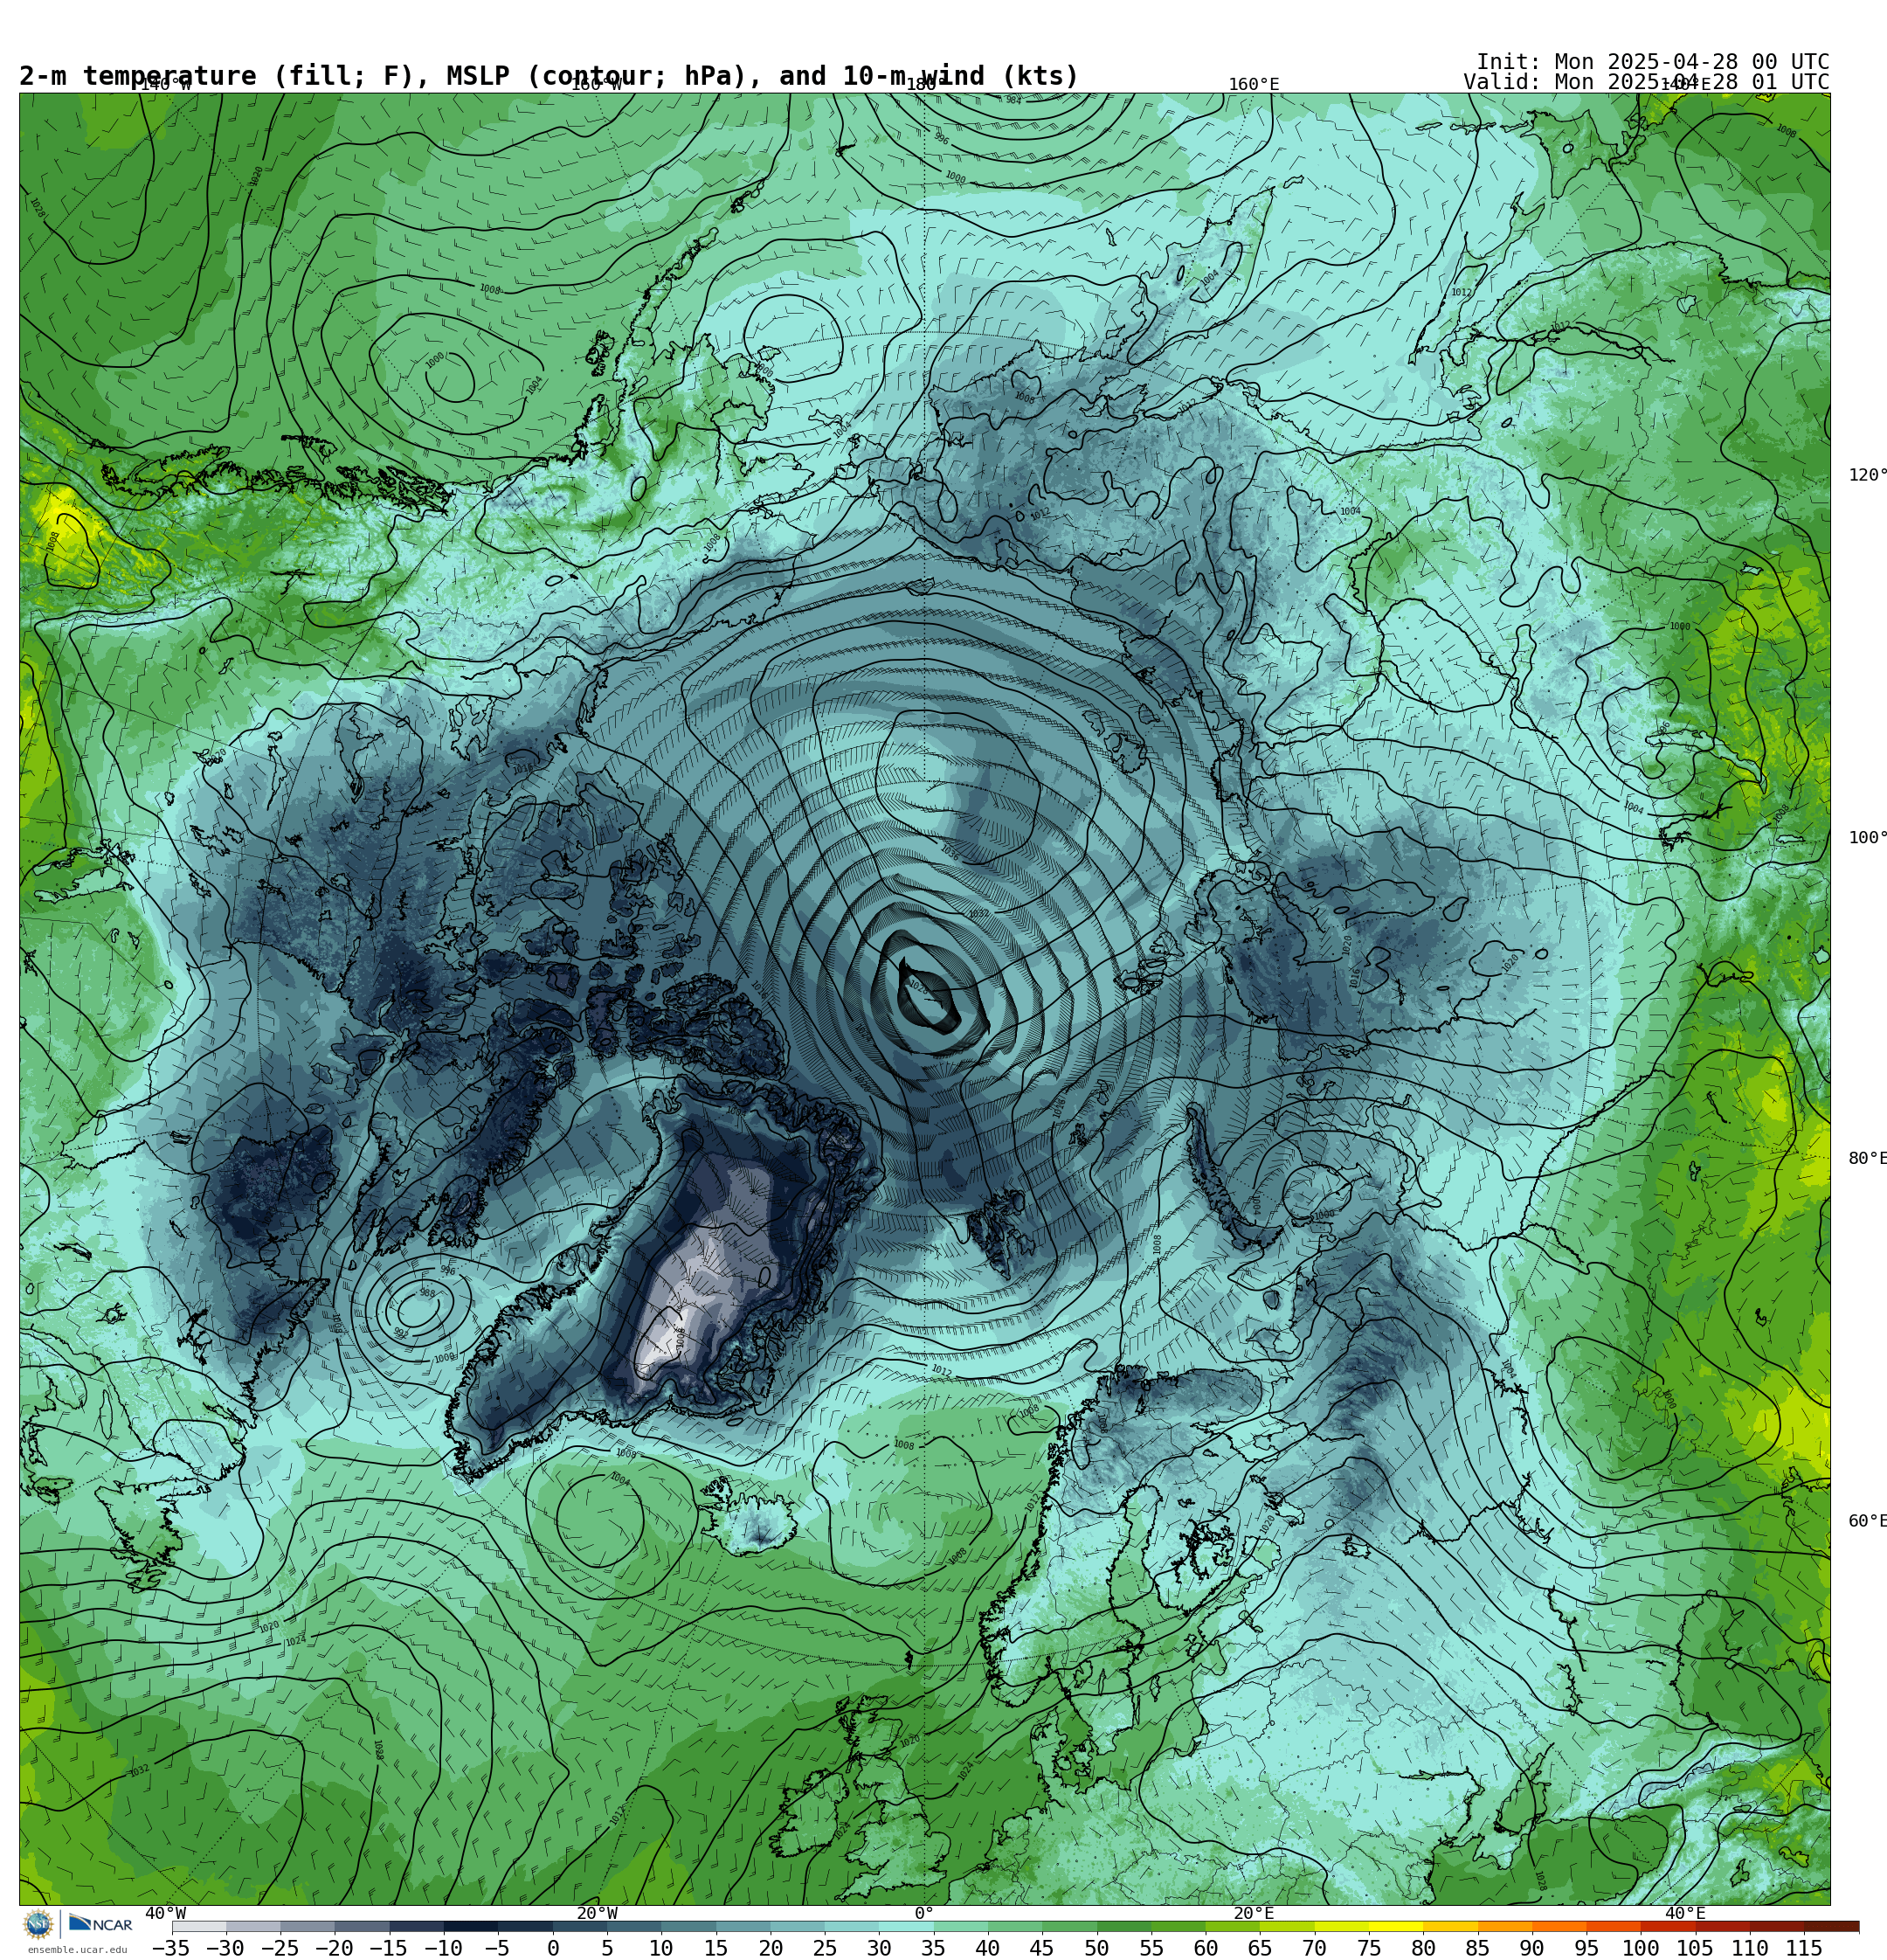Click the 40°E longitude label at bottom
The image size is (1887, 1960).
click(x=1685, y=1914)
